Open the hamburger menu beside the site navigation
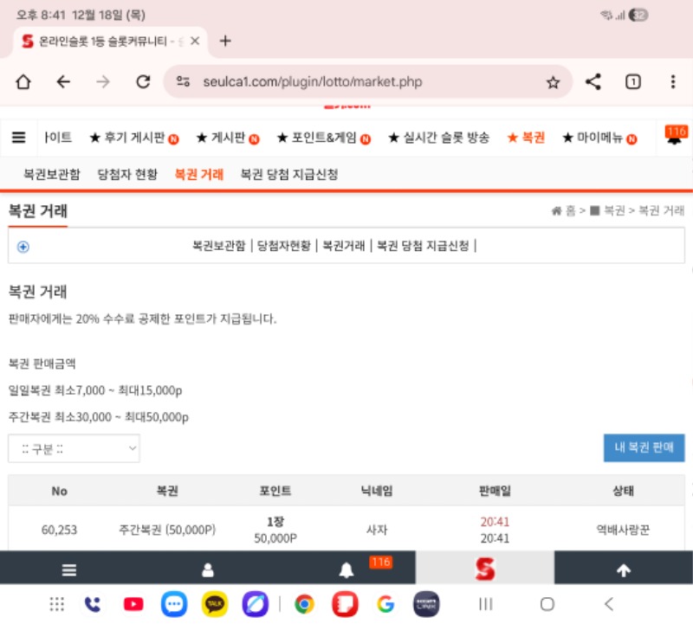The width and height of the screenshot is (693, 624). (x=18, y=138)
